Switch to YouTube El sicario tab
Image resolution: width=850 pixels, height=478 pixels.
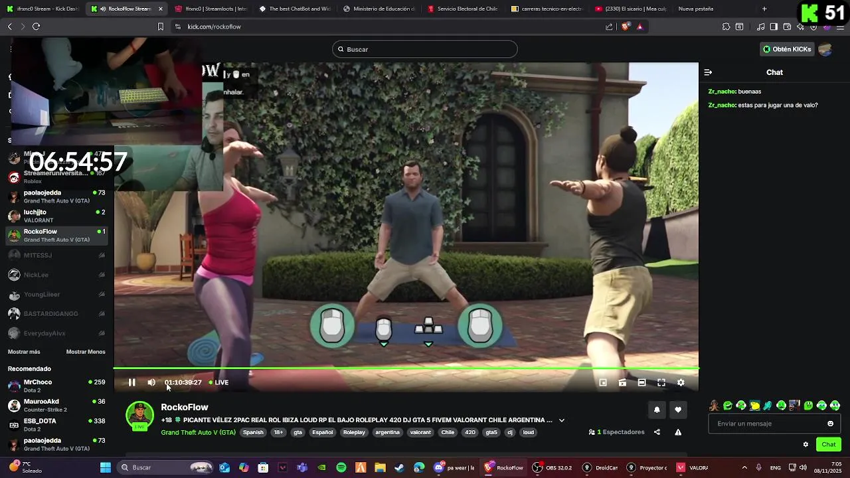pos(631,9)
